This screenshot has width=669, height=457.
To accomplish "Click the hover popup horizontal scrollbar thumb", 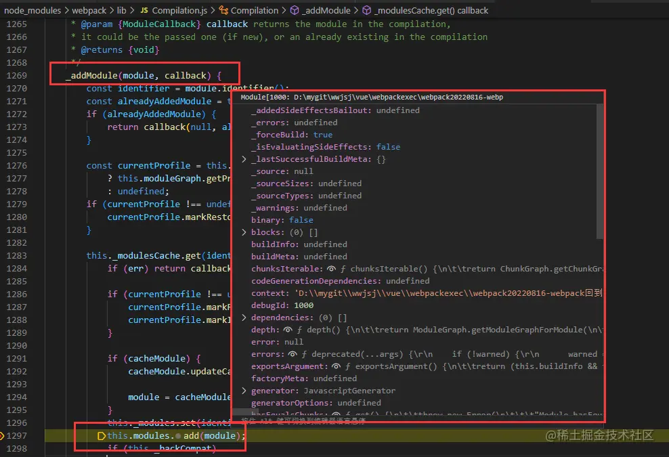I will point(247,412).
